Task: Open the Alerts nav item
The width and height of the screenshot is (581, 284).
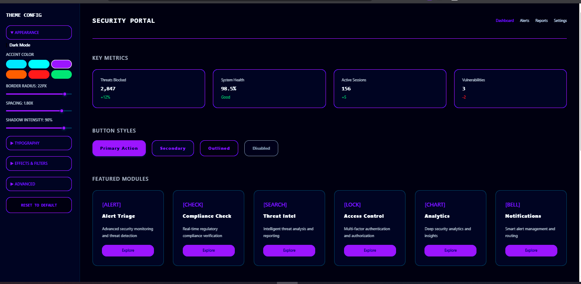Action: point(524,21)
